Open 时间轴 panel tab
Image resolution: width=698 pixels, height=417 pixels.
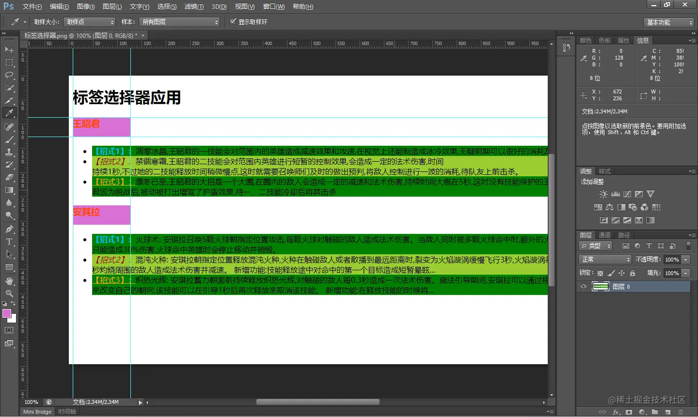point(67,412)
